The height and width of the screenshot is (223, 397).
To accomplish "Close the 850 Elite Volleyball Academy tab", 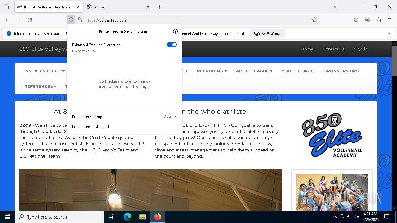I will (78, 7).
